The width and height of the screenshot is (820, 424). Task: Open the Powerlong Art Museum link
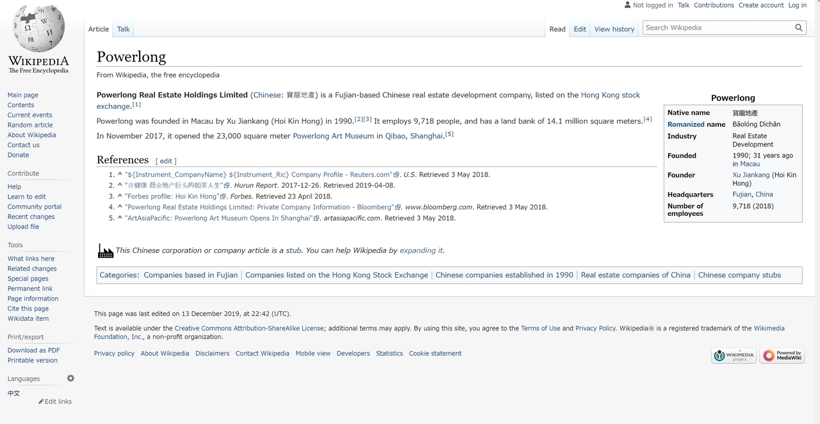[x=333, y=136]
